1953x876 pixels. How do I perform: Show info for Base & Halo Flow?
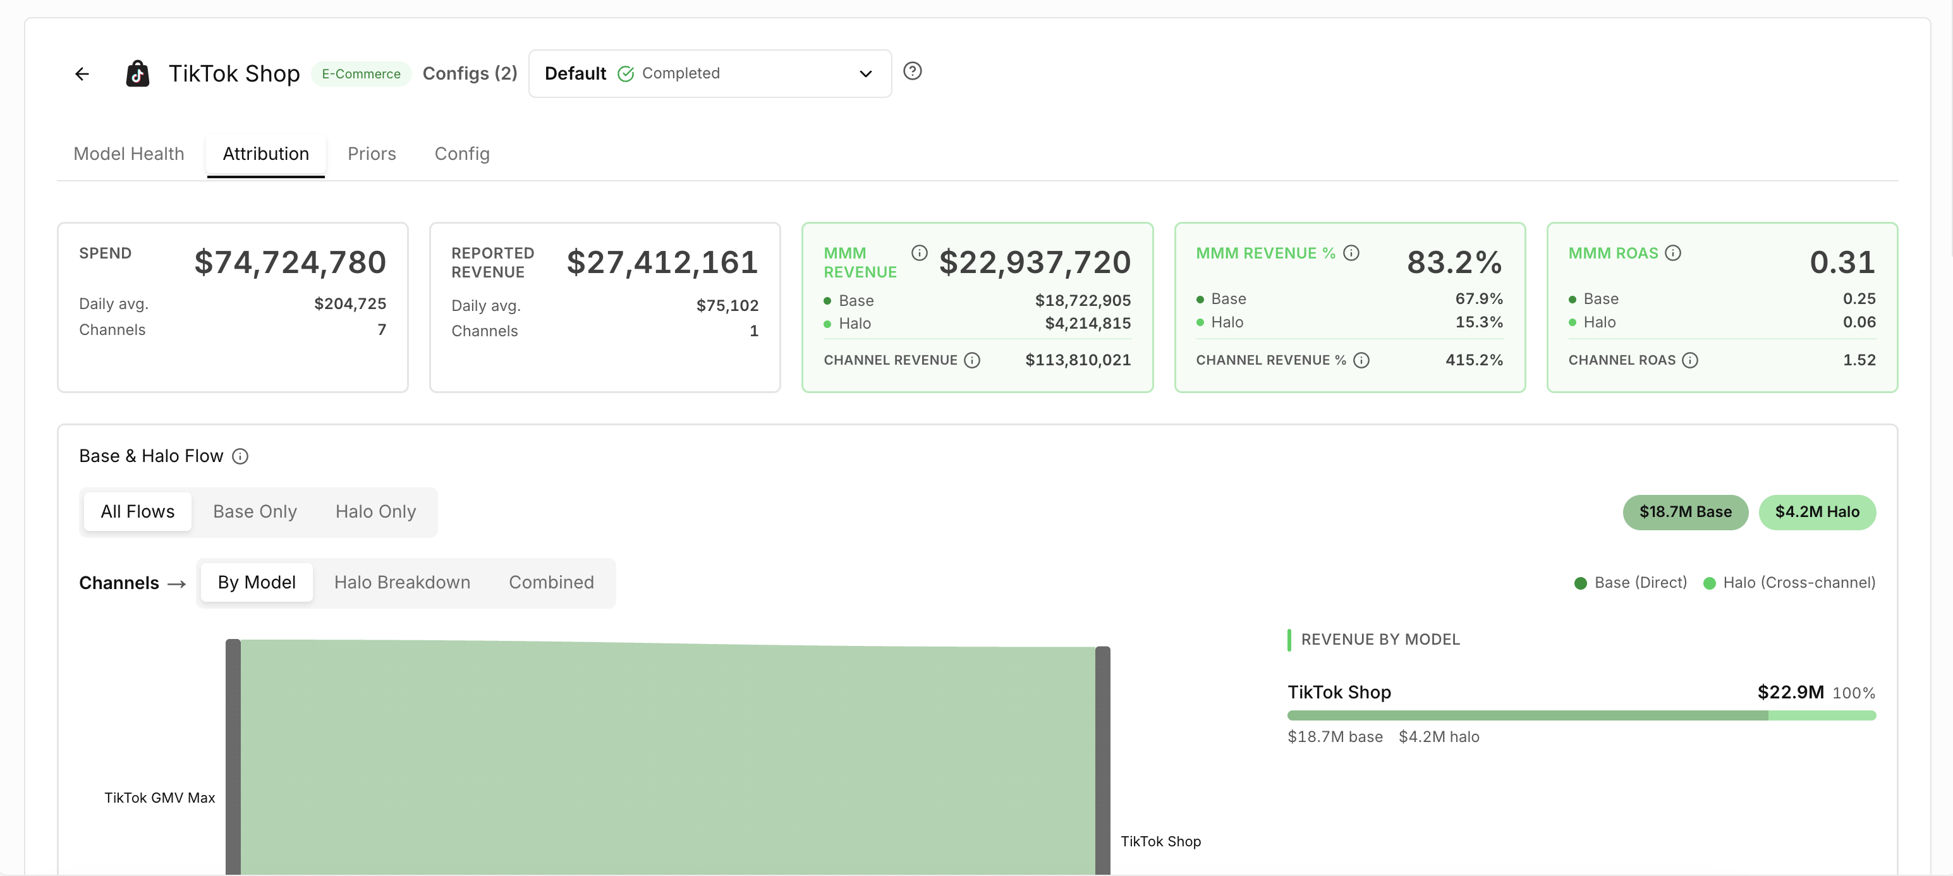point(240,456)
